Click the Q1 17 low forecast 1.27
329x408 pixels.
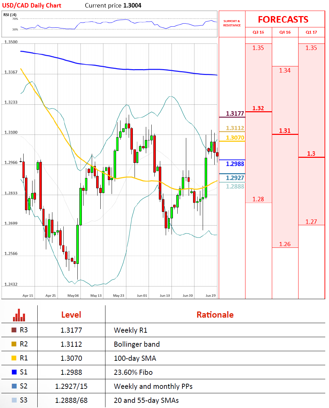311,222
